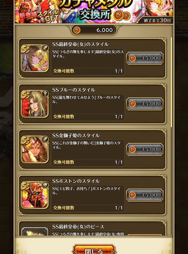Exchange 15,000 medals for SS最終皇帝(女) style
The width and height of the screenshot is (188, 254).
pos(144,58)
